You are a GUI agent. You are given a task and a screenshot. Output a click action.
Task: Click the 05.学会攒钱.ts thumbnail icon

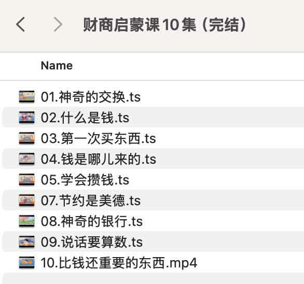(27, 180)
